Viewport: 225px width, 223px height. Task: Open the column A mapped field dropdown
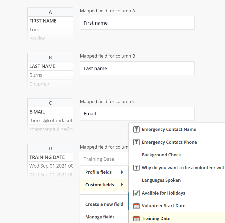[137, 23]
